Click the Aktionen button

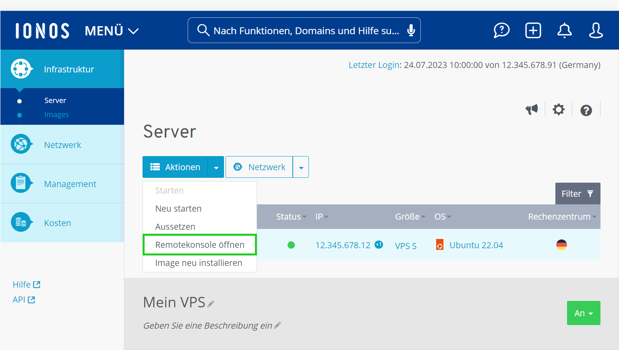(175, 167)
